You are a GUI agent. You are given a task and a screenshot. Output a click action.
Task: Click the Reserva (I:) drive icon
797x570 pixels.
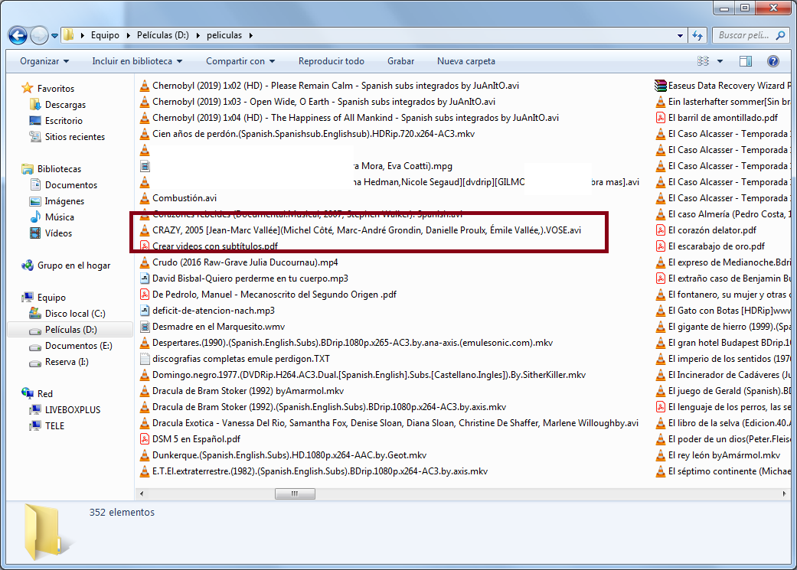[35, 363]
